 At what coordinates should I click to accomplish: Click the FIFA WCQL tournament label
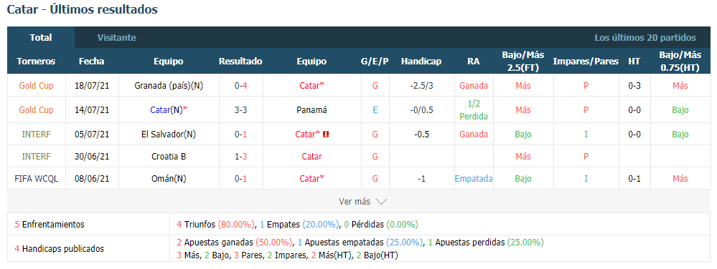(36, 179)
